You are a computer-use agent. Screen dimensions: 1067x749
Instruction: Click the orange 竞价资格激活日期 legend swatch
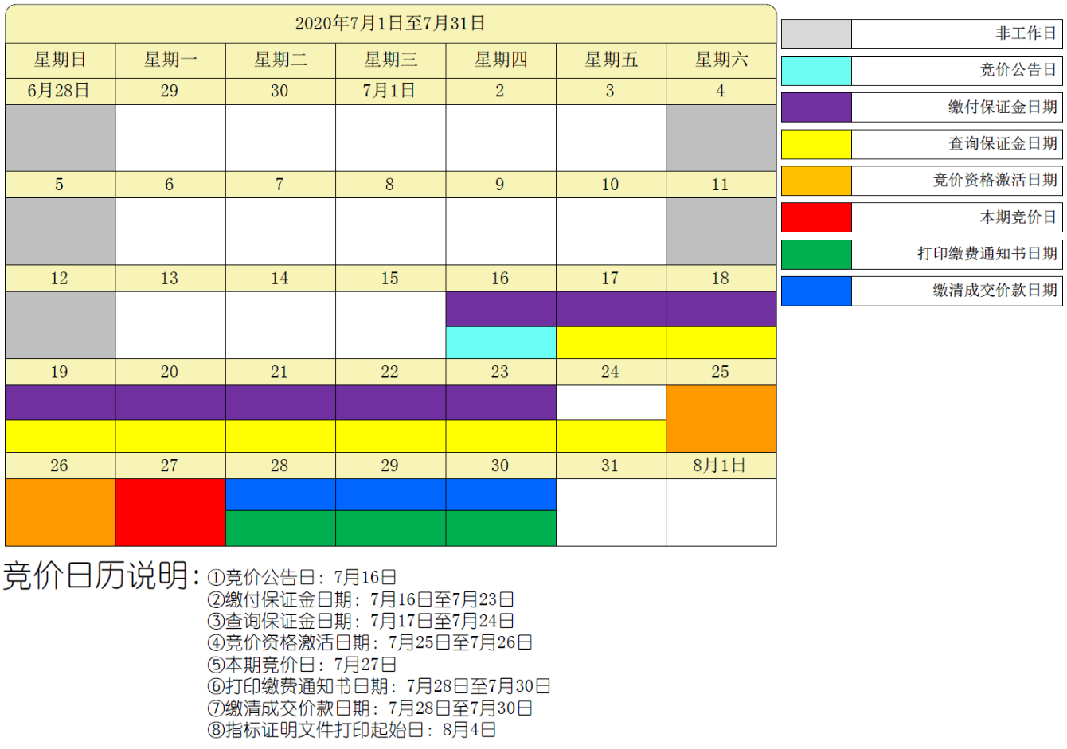[816, 181]
